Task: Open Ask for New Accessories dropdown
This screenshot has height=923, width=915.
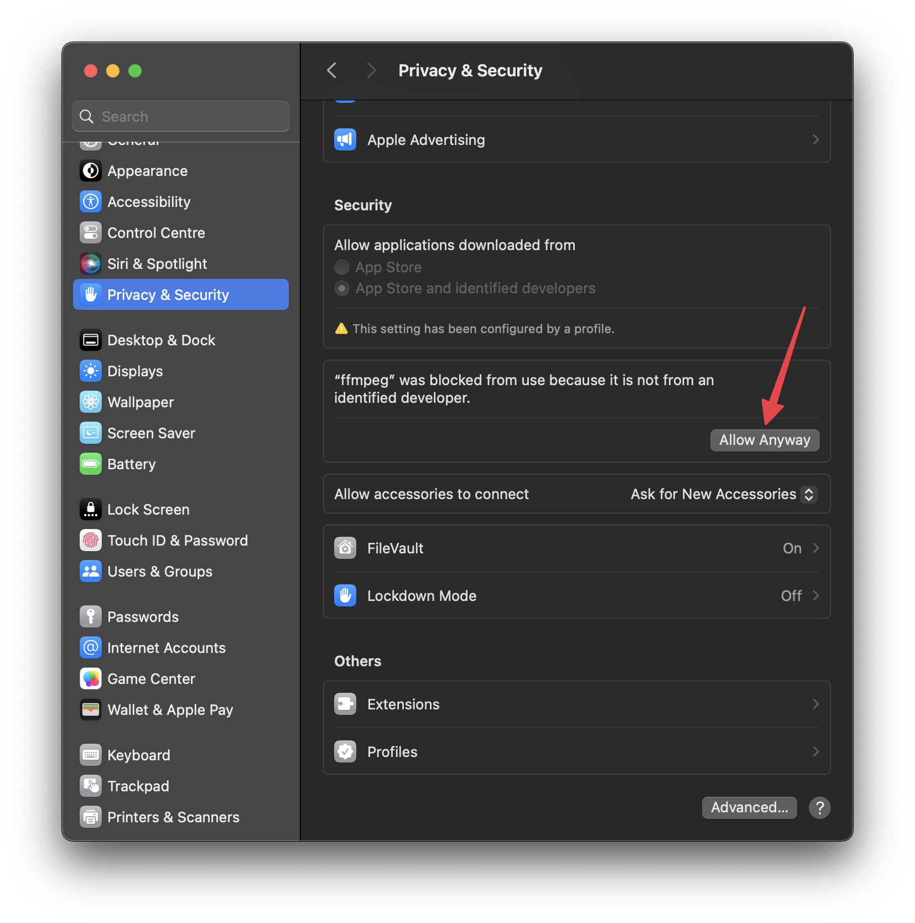Action: tap(724, 494)
